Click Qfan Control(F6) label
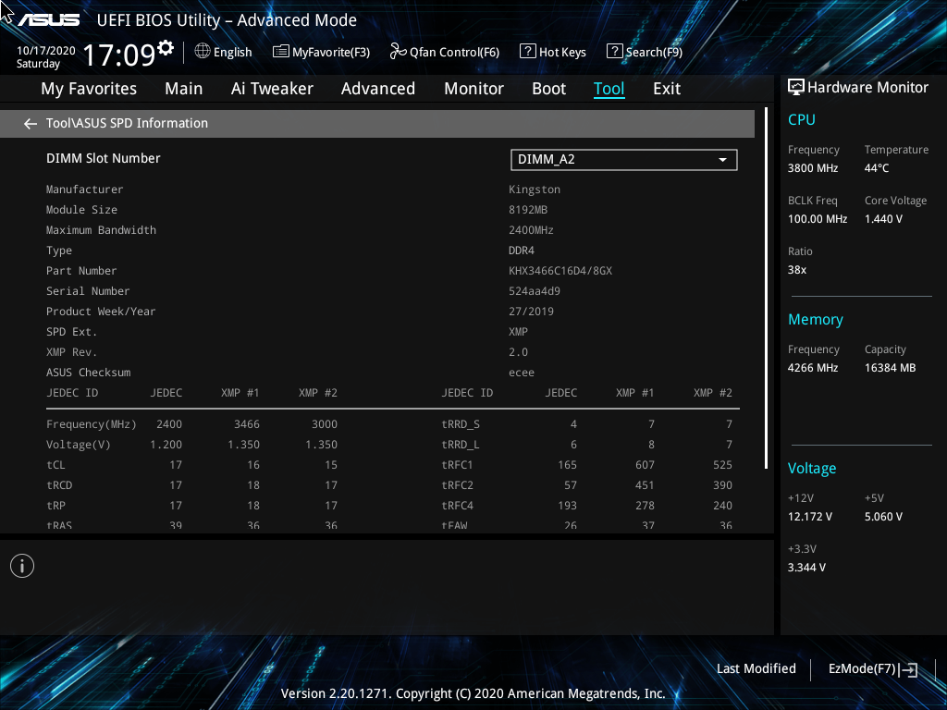 [454, 53]
